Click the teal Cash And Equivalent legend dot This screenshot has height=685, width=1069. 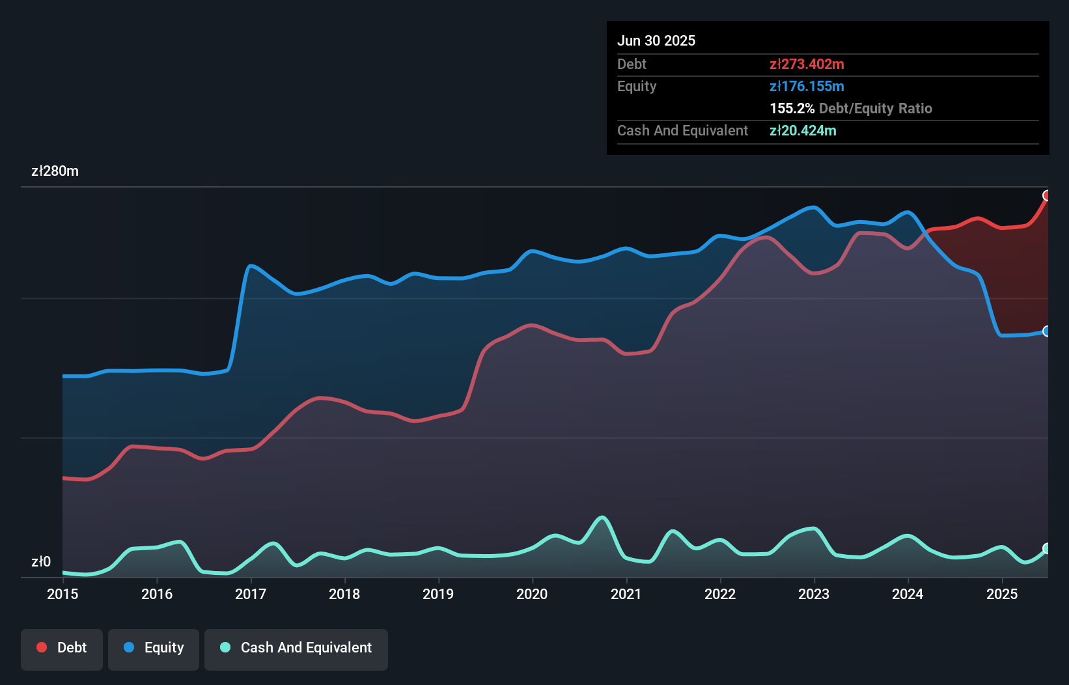coord(225,647)
